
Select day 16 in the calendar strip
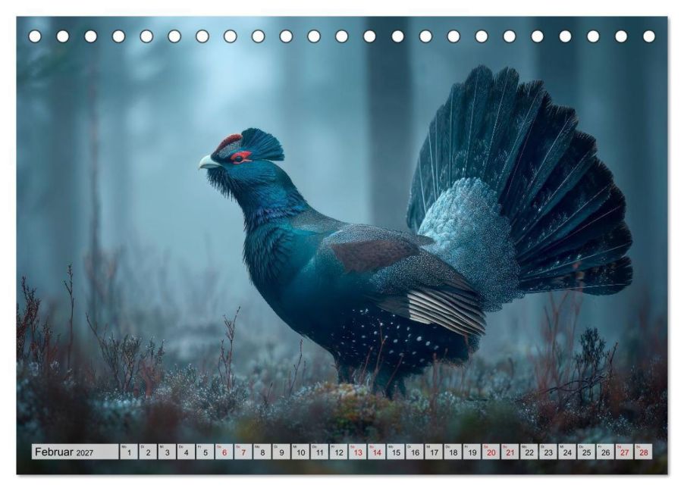415,452
